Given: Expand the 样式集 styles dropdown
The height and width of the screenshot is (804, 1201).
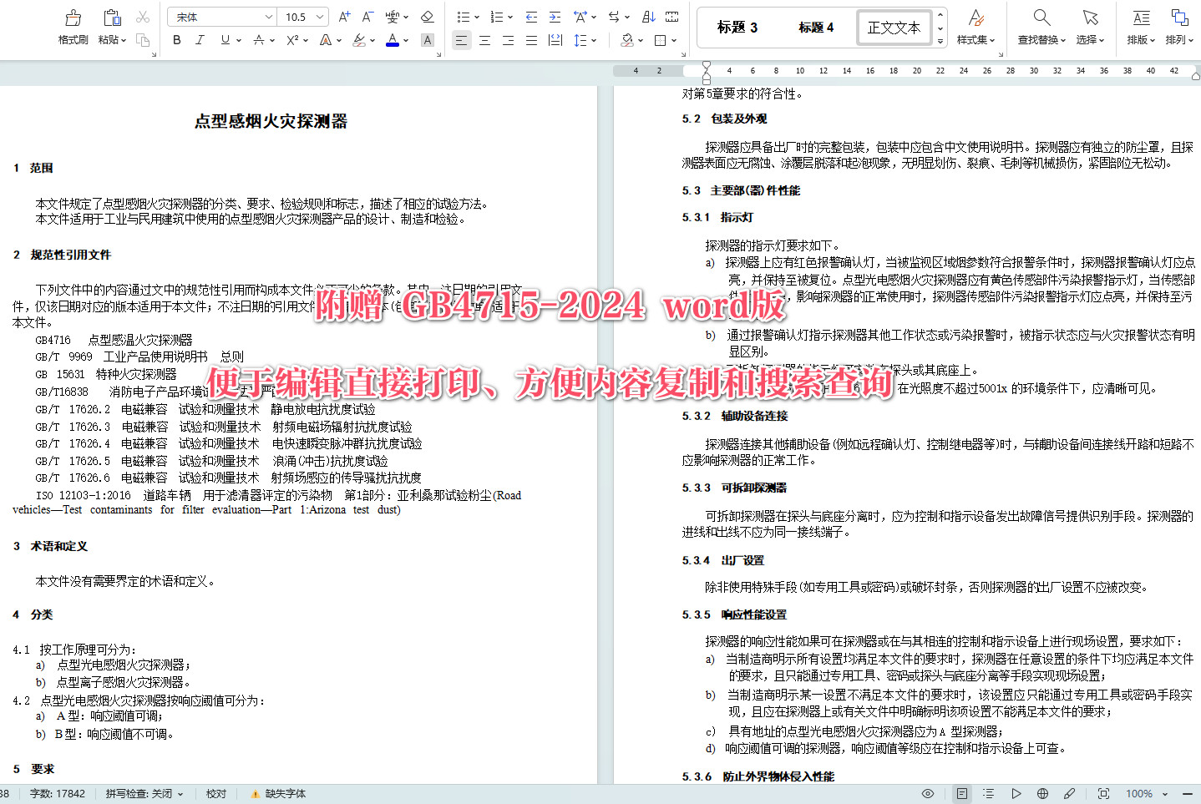Looking at the screenshot, I should click(975, 25).
